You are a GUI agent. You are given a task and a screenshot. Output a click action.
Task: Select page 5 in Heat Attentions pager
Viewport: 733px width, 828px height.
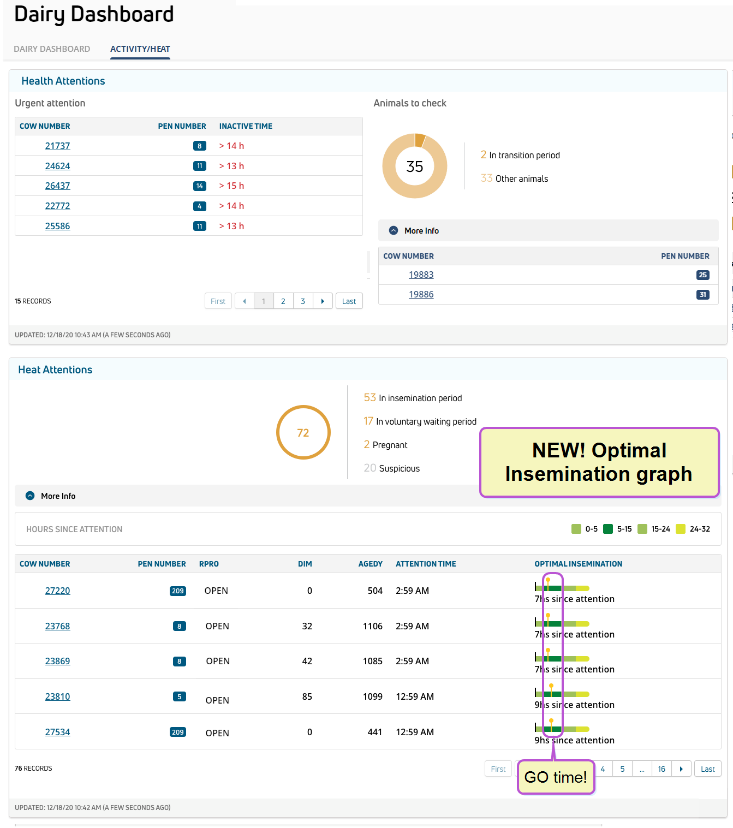pyautogui.click(x=623, y=769)
